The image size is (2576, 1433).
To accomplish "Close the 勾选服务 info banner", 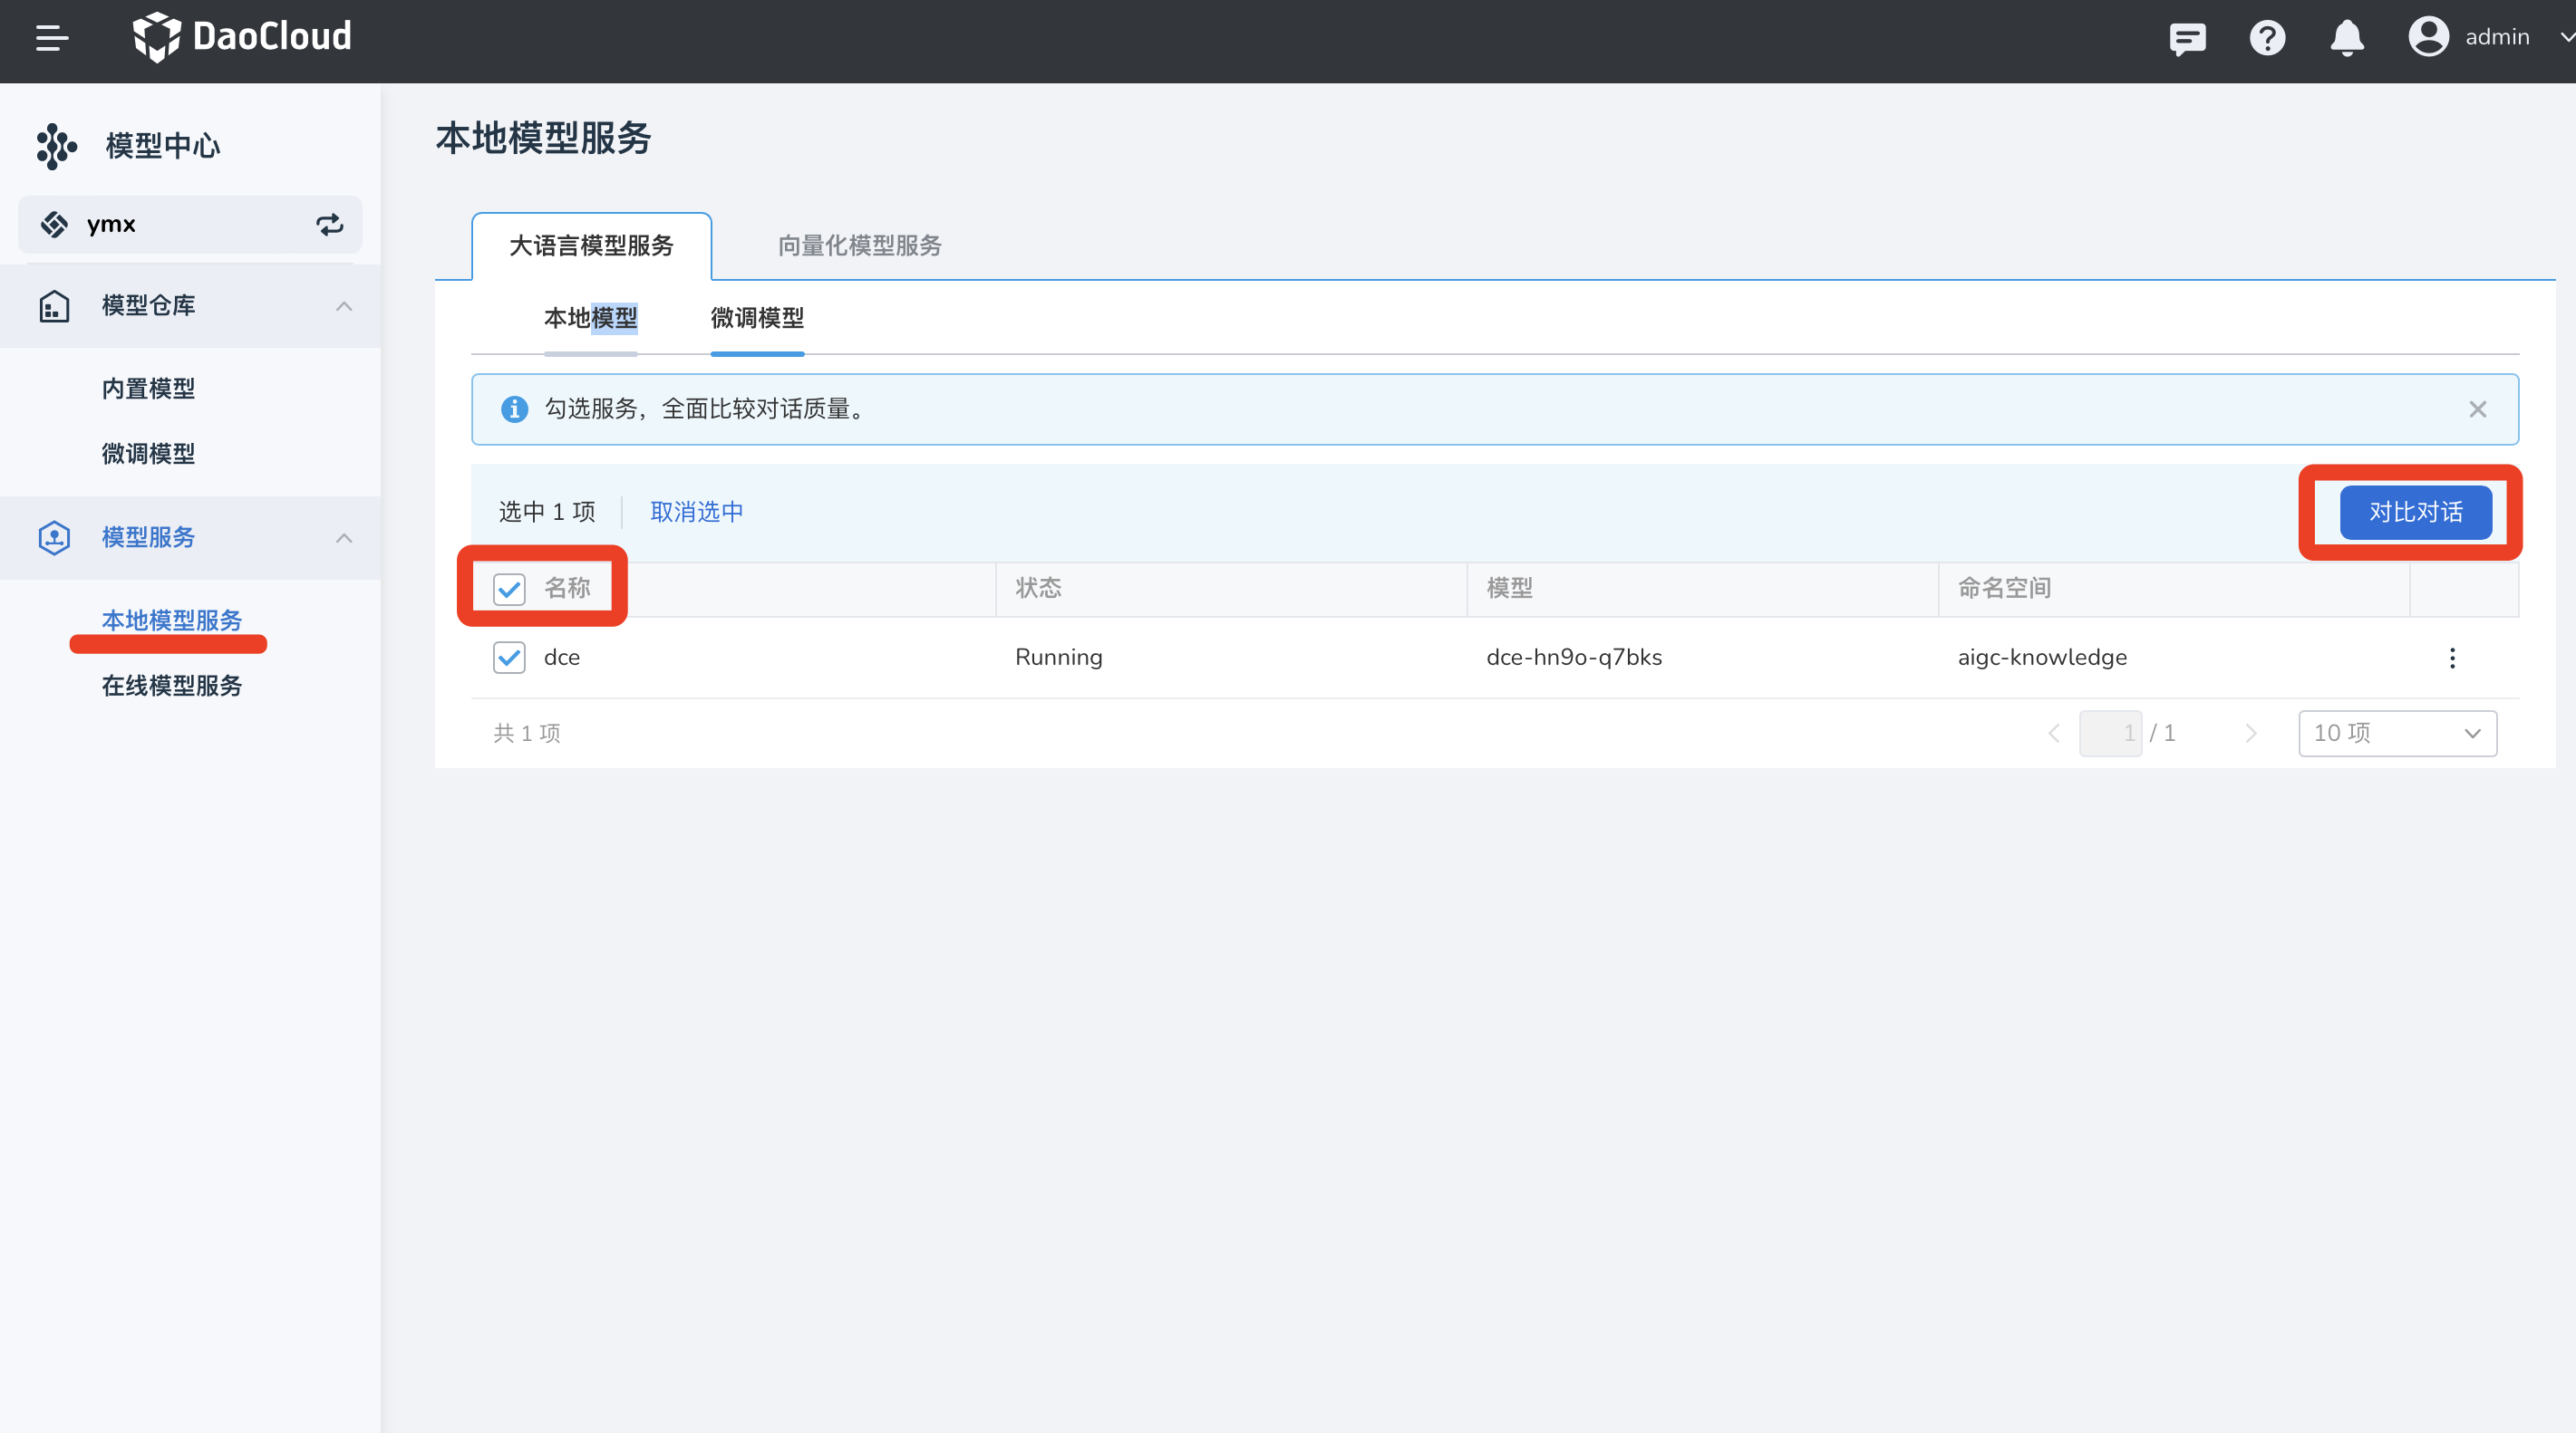I will (2477, 409).
